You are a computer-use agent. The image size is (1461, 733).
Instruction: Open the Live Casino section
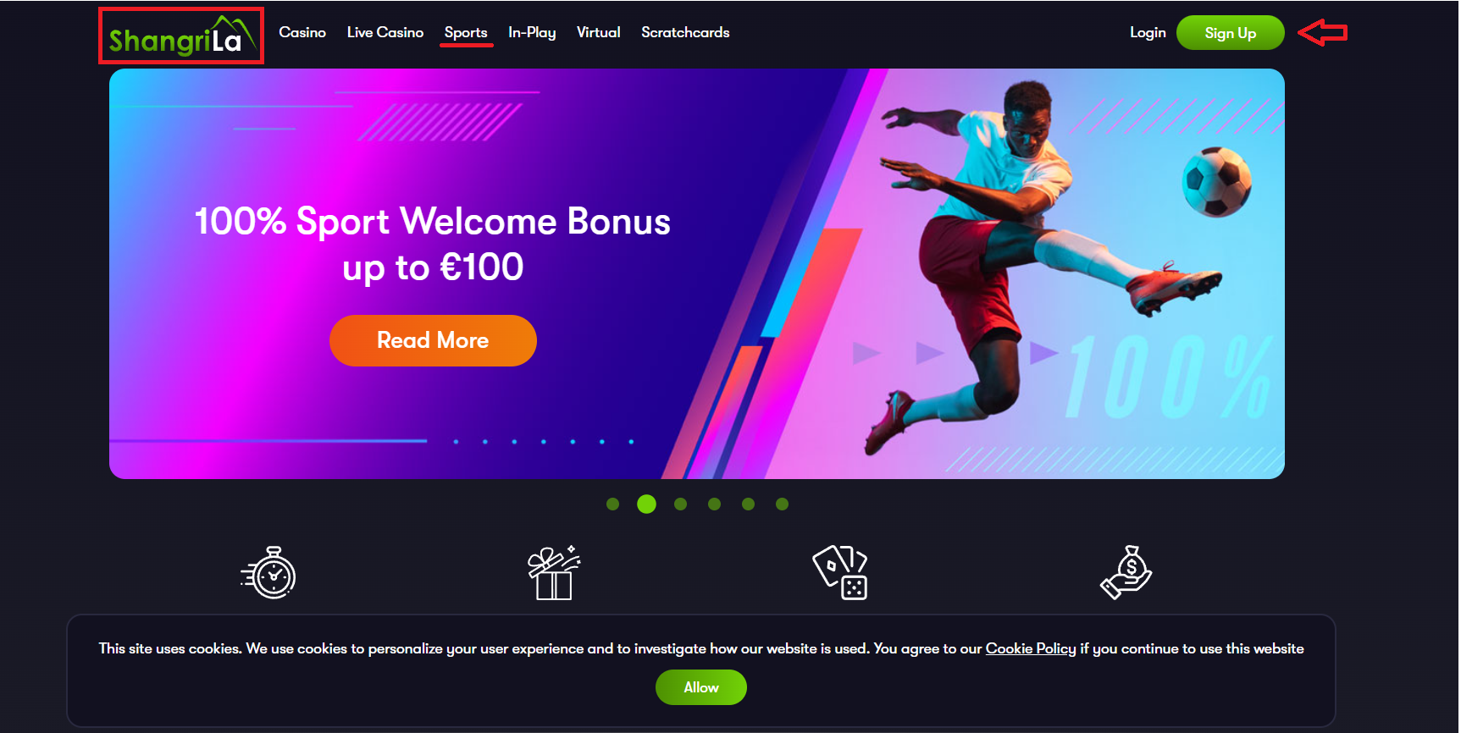(385, 32)
